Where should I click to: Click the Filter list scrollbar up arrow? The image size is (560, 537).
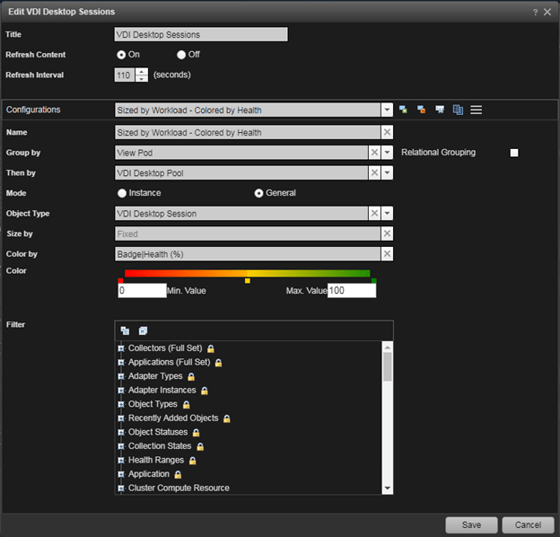(388, 347)
